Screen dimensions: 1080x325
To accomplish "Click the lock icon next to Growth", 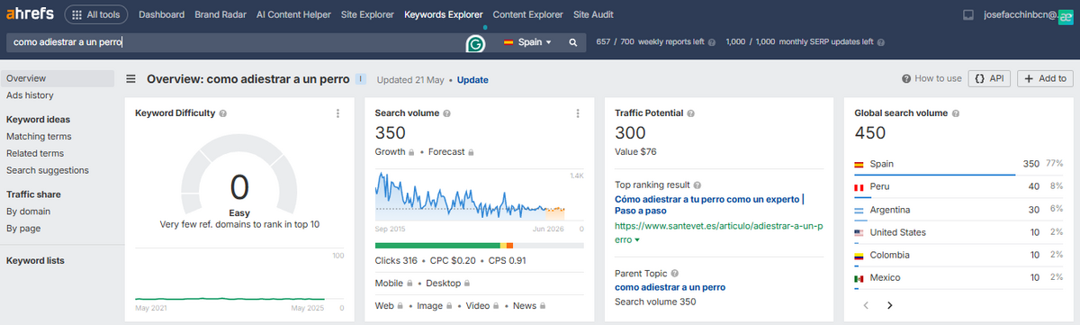I will [x=411, y=152].
